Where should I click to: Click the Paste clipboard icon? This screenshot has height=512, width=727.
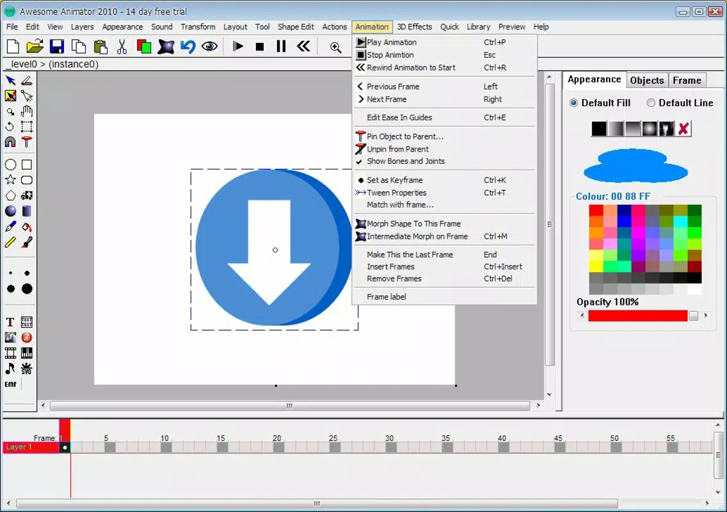pyautogui.click(x=100, y=46)
